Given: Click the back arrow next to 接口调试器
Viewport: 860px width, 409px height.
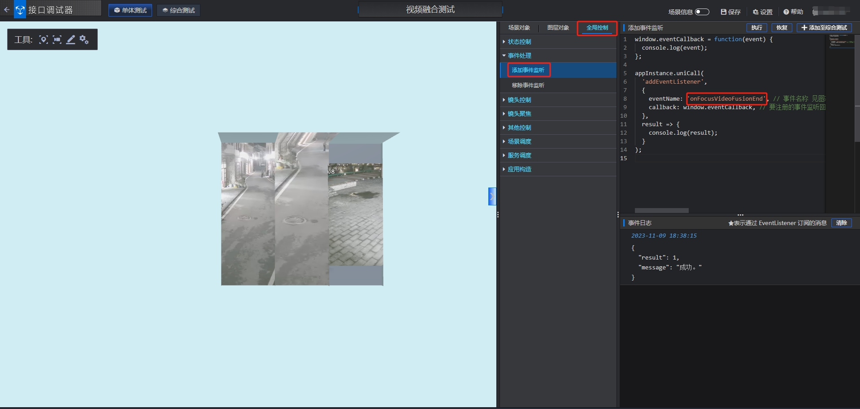Looking at the screenshot, I should point(6,9).
